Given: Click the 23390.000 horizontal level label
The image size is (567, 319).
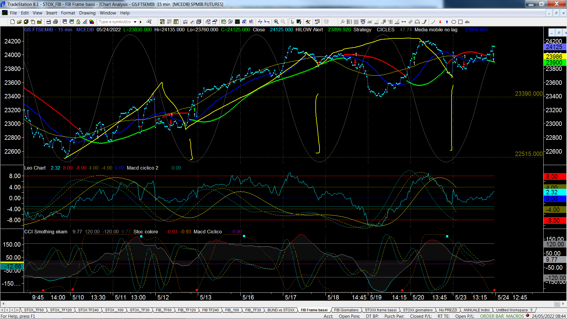Looking at the screenshot, I should pyautogui.click(x=529, y=94).
